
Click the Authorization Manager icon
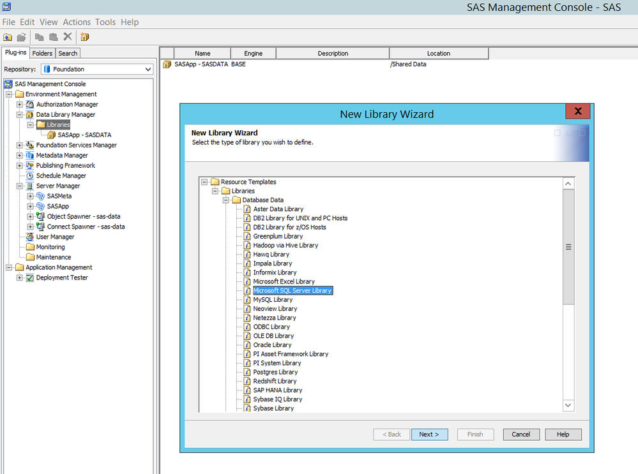[x=30, y=105]
